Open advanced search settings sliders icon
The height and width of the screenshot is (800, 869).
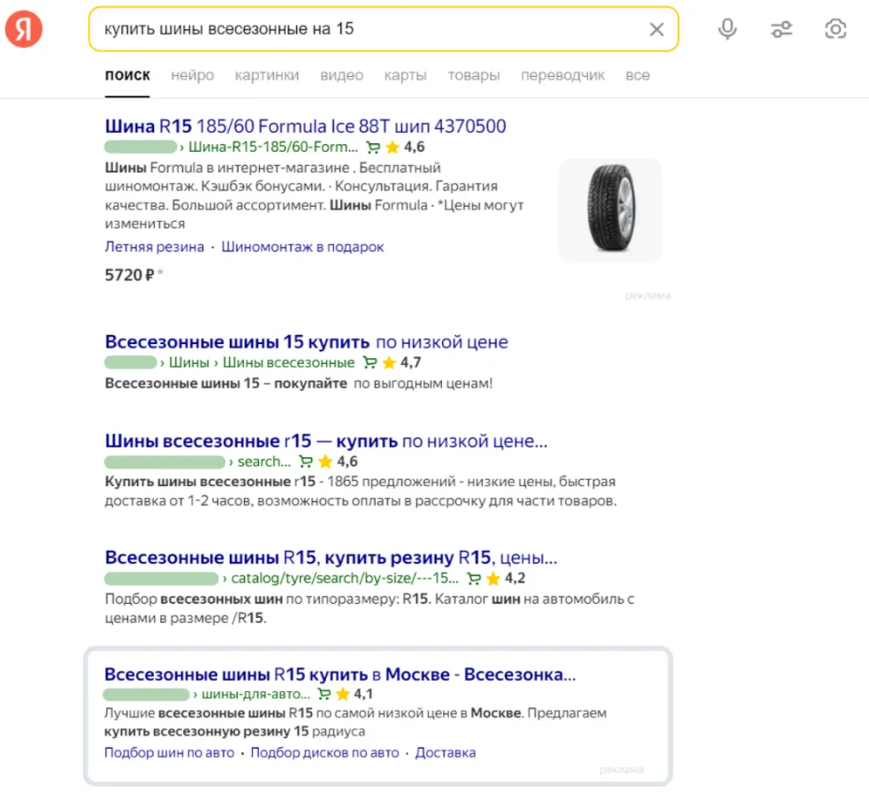tap(781, 27)
